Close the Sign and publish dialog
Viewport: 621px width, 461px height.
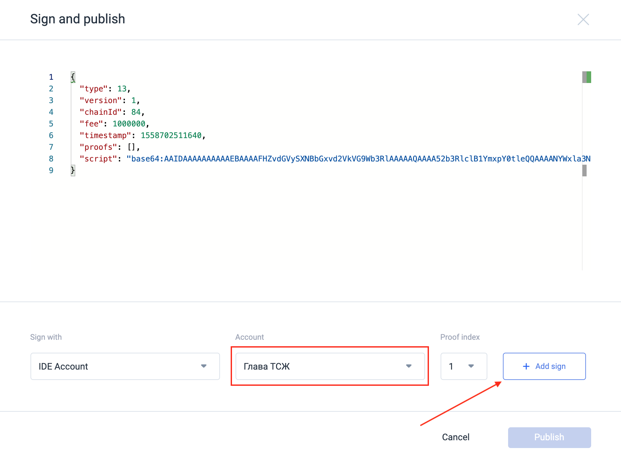click(x=583, y=19)
